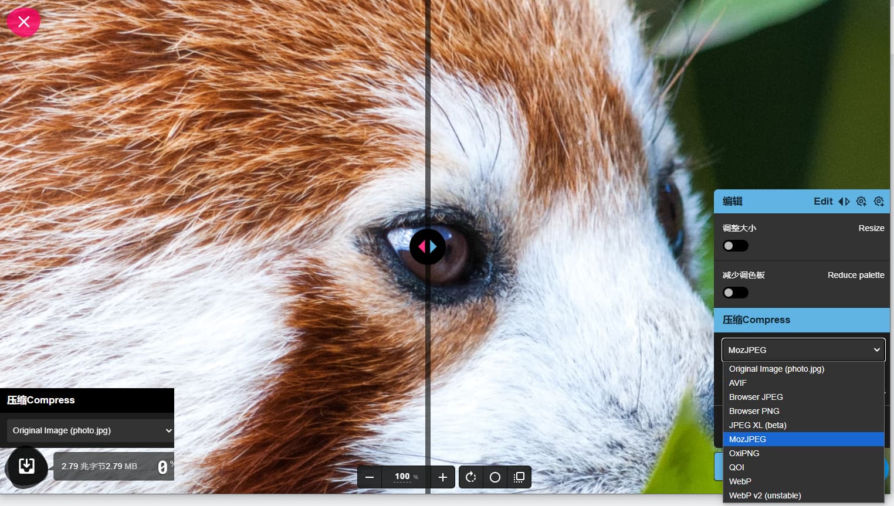The width and height of the screenshot is (894, 506).
Task: Click the zoom in plus button
Action: coord(443,477)
